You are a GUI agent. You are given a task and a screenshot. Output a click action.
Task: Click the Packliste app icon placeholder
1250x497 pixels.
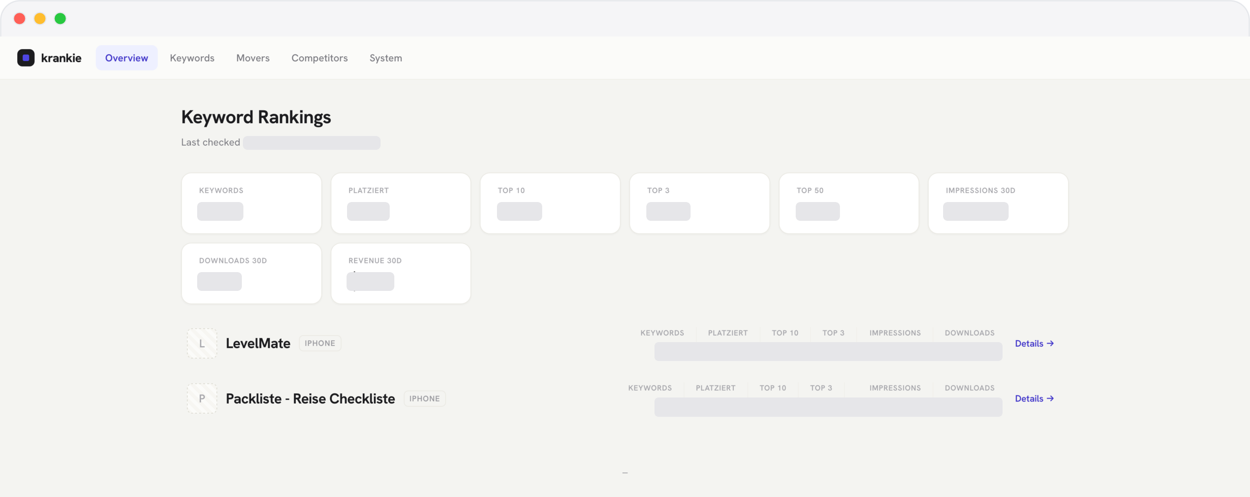point(202,399)
